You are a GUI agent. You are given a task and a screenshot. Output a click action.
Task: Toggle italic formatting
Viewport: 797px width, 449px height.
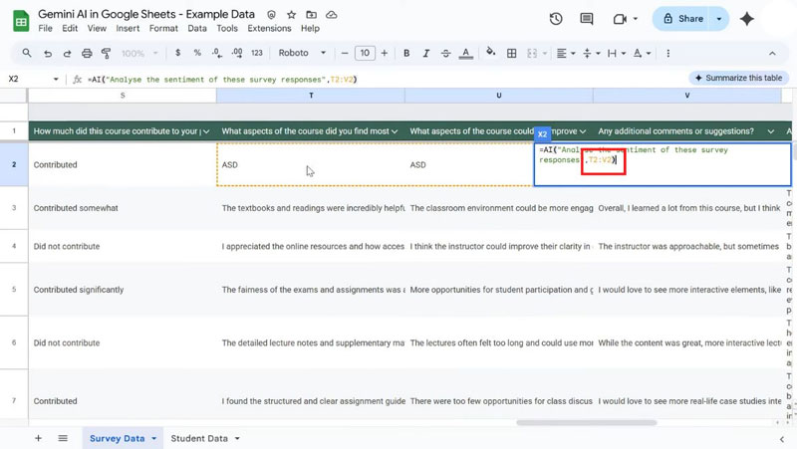(425, 53)
